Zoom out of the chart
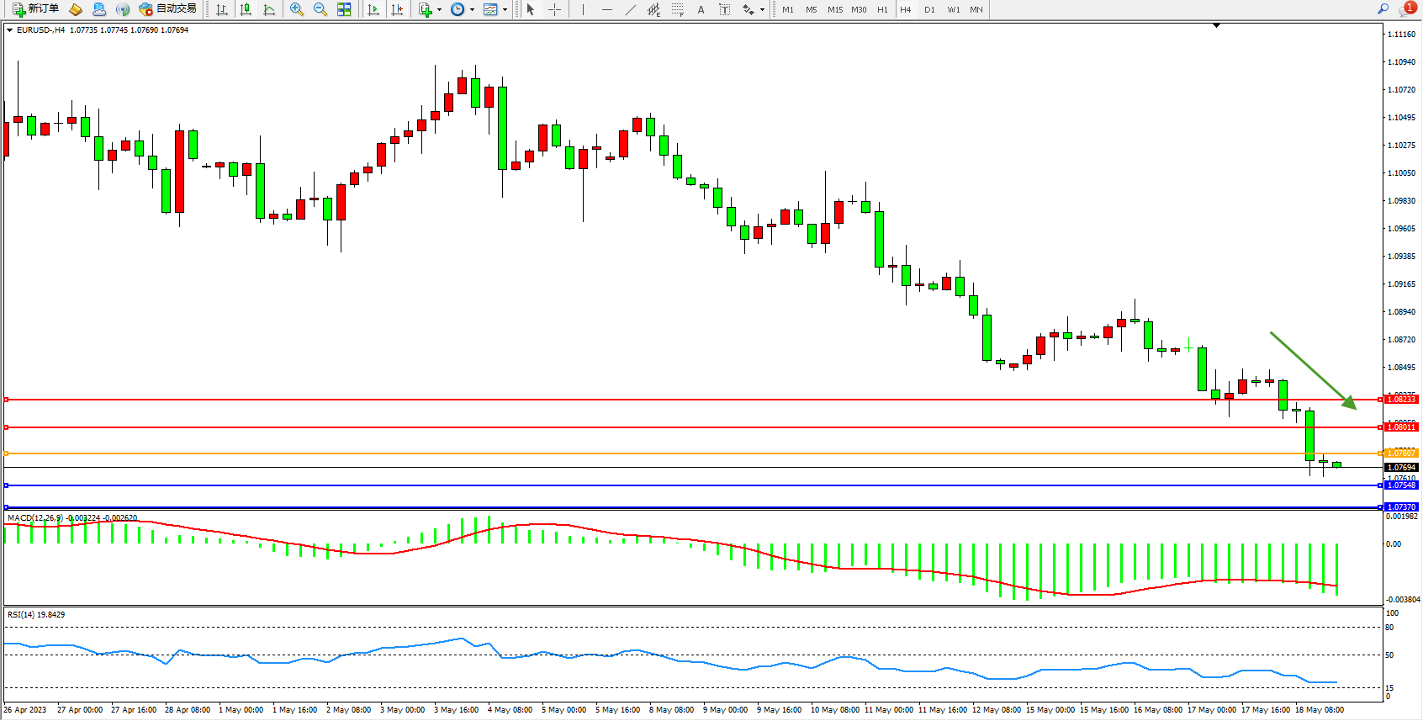 pyautogui.click(x=320, y=9)
